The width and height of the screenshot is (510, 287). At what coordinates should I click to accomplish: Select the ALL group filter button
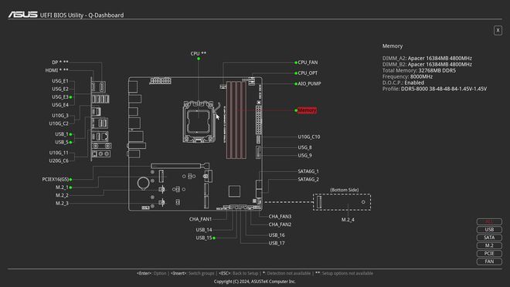(489, 221)
